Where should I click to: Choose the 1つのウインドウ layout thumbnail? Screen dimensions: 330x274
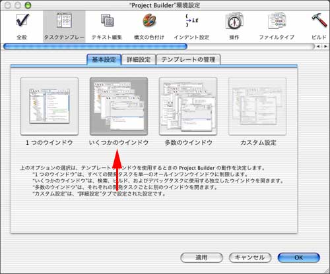tap(49, 106)
